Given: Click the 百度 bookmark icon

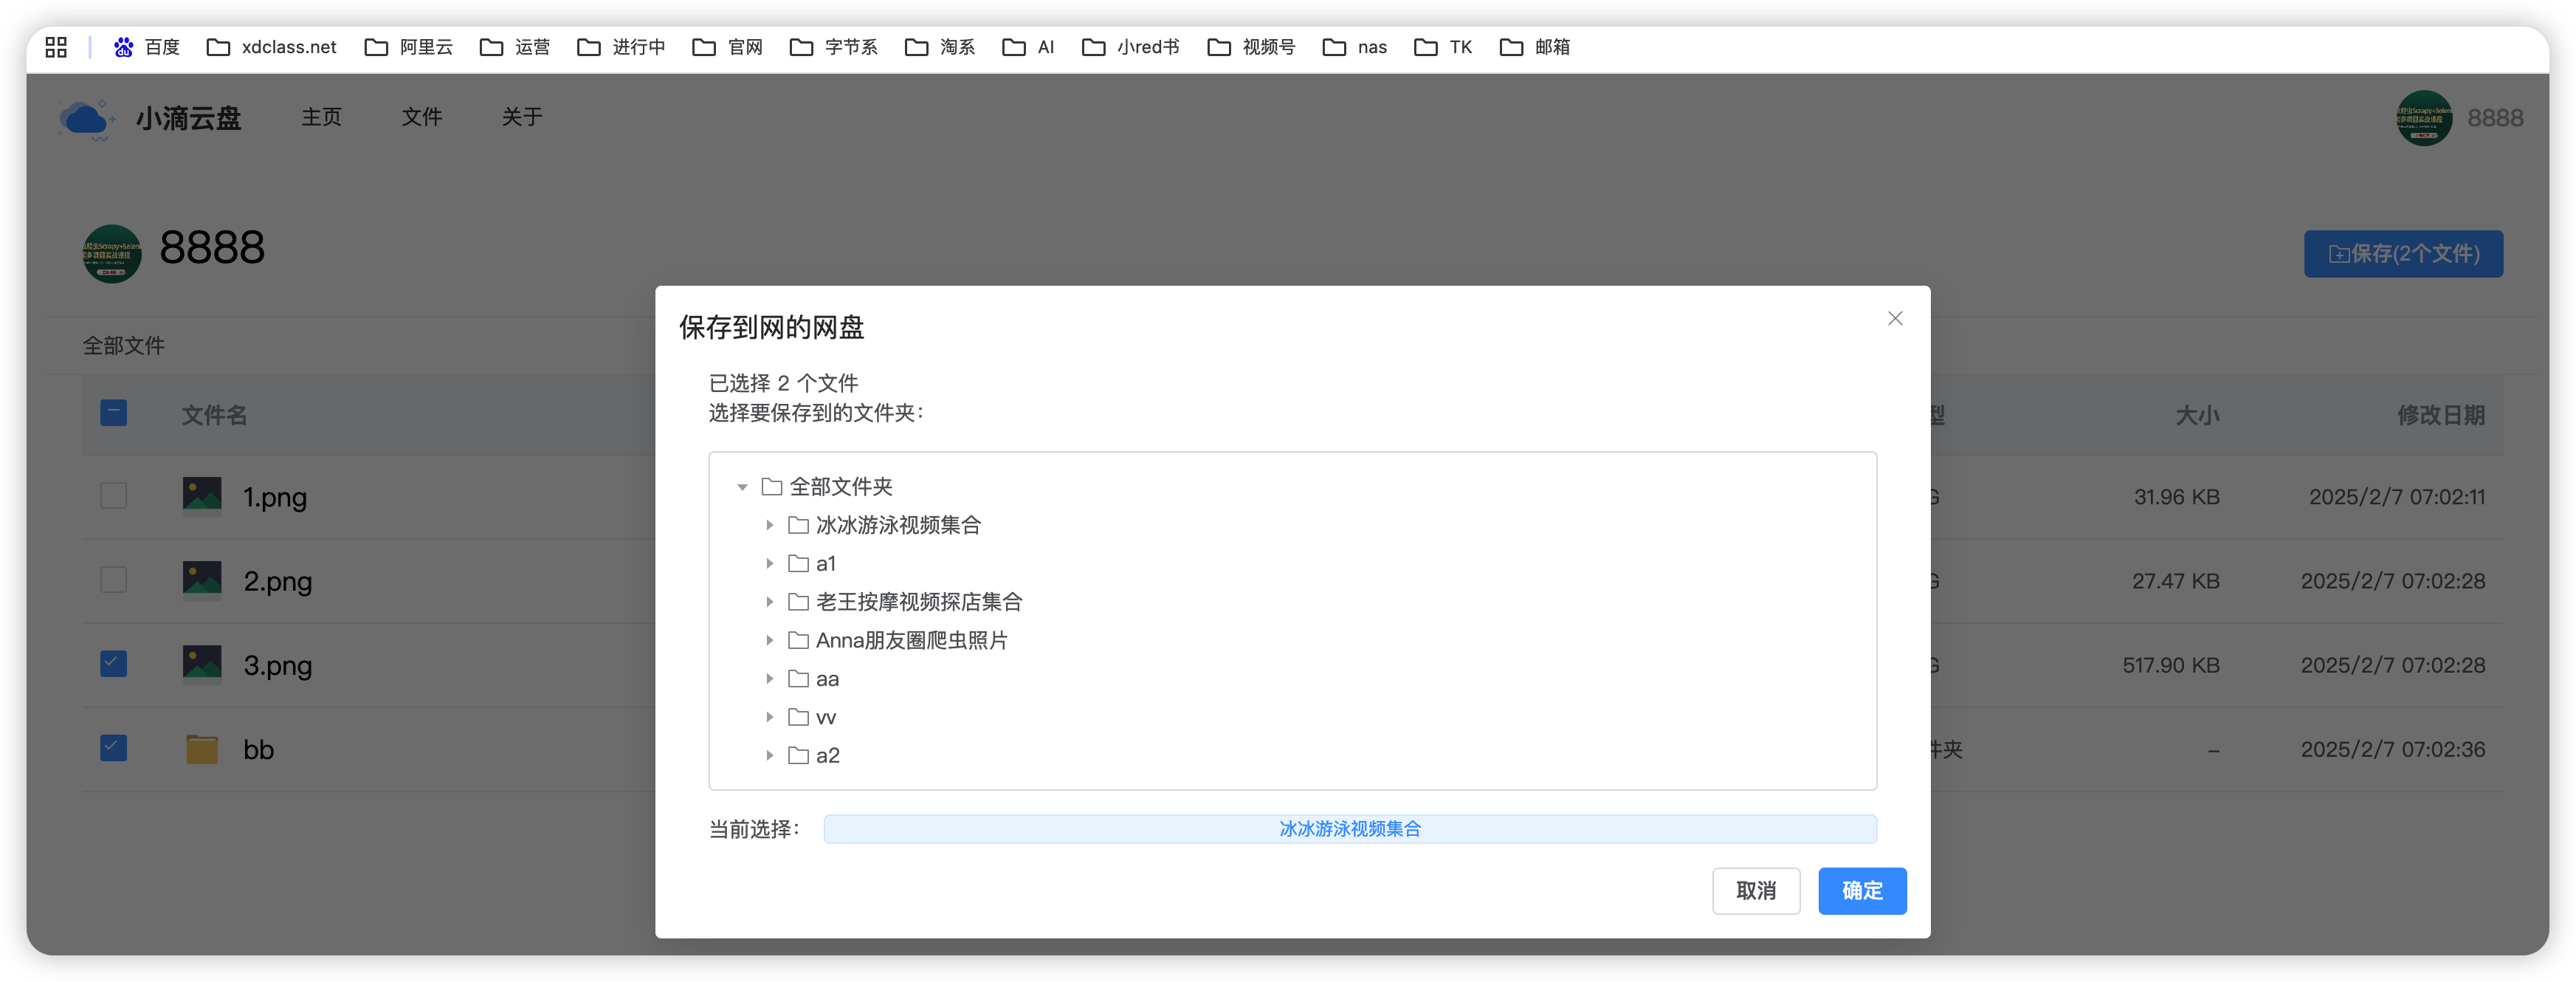Looking at the screenshot, I should pos(122,46).
